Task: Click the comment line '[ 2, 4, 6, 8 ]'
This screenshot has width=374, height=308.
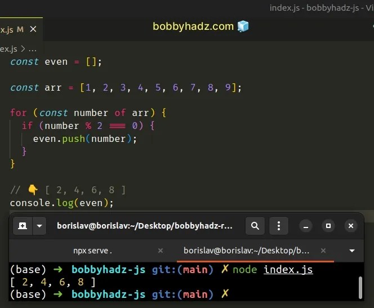Action: [x=68, y=190]
